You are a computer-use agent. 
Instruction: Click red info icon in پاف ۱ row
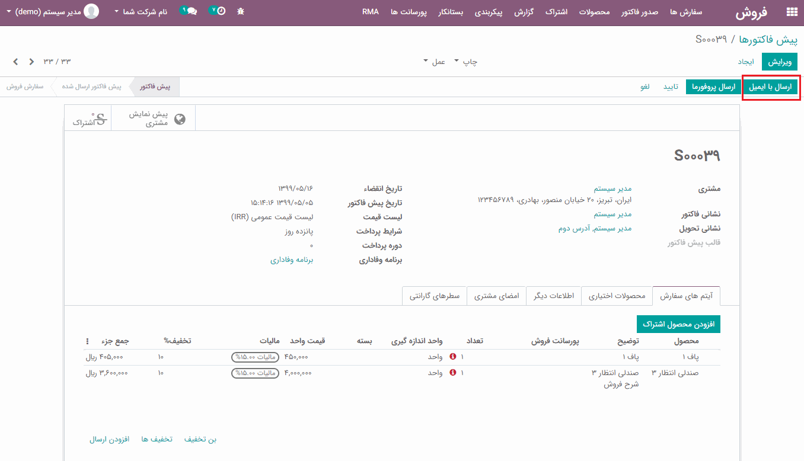click(453, 357)
